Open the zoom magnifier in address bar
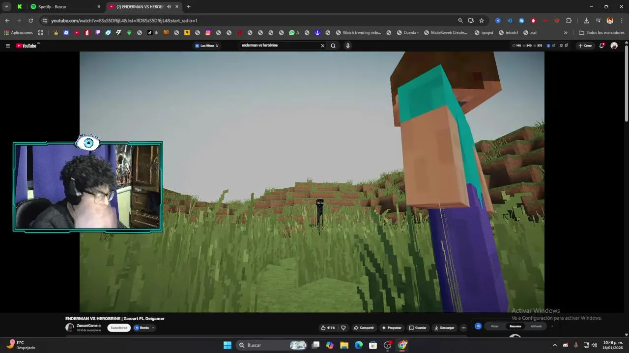This screenshot has width=629, height=353. point(460,21)
